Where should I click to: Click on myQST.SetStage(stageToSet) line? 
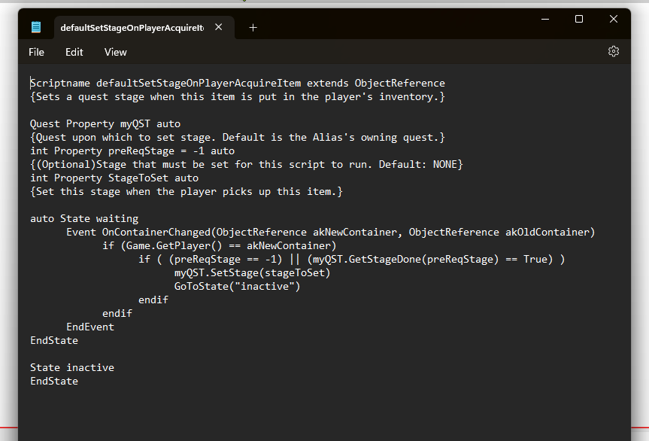[x=252, y=273]
